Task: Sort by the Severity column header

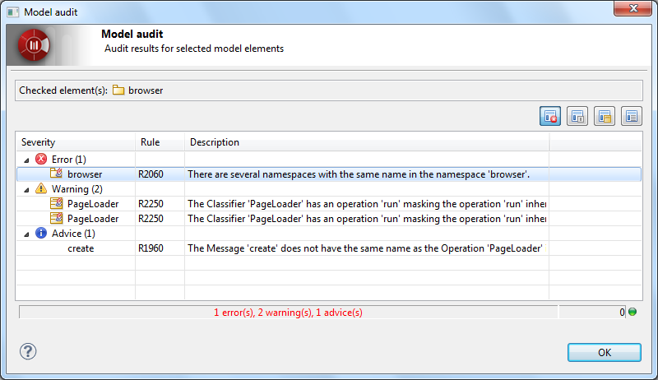Action: pyautogui.click(x=74, y=142)
